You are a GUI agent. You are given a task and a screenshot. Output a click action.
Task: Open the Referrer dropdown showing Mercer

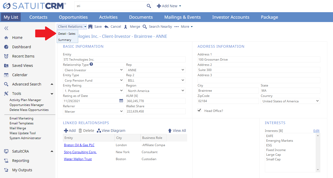click(x=93, y=111)
